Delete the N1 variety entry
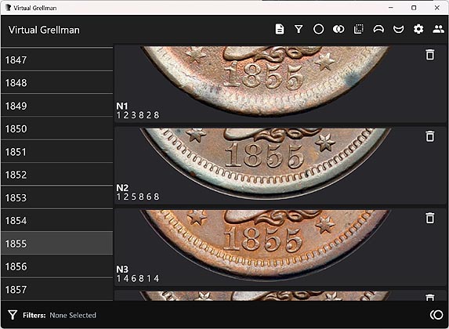Screen dimensions: 449x329 click(x=430, y=55)
